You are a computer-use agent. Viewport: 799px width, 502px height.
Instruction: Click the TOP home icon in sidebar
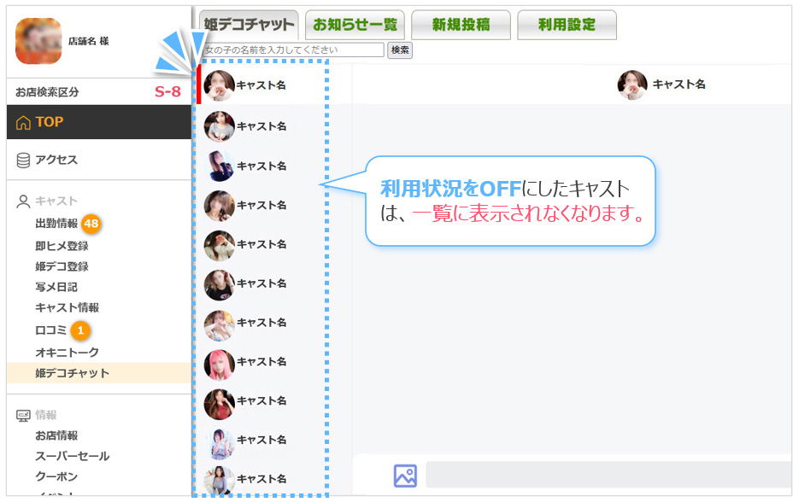pyautogui.click(x=23, y=122)
